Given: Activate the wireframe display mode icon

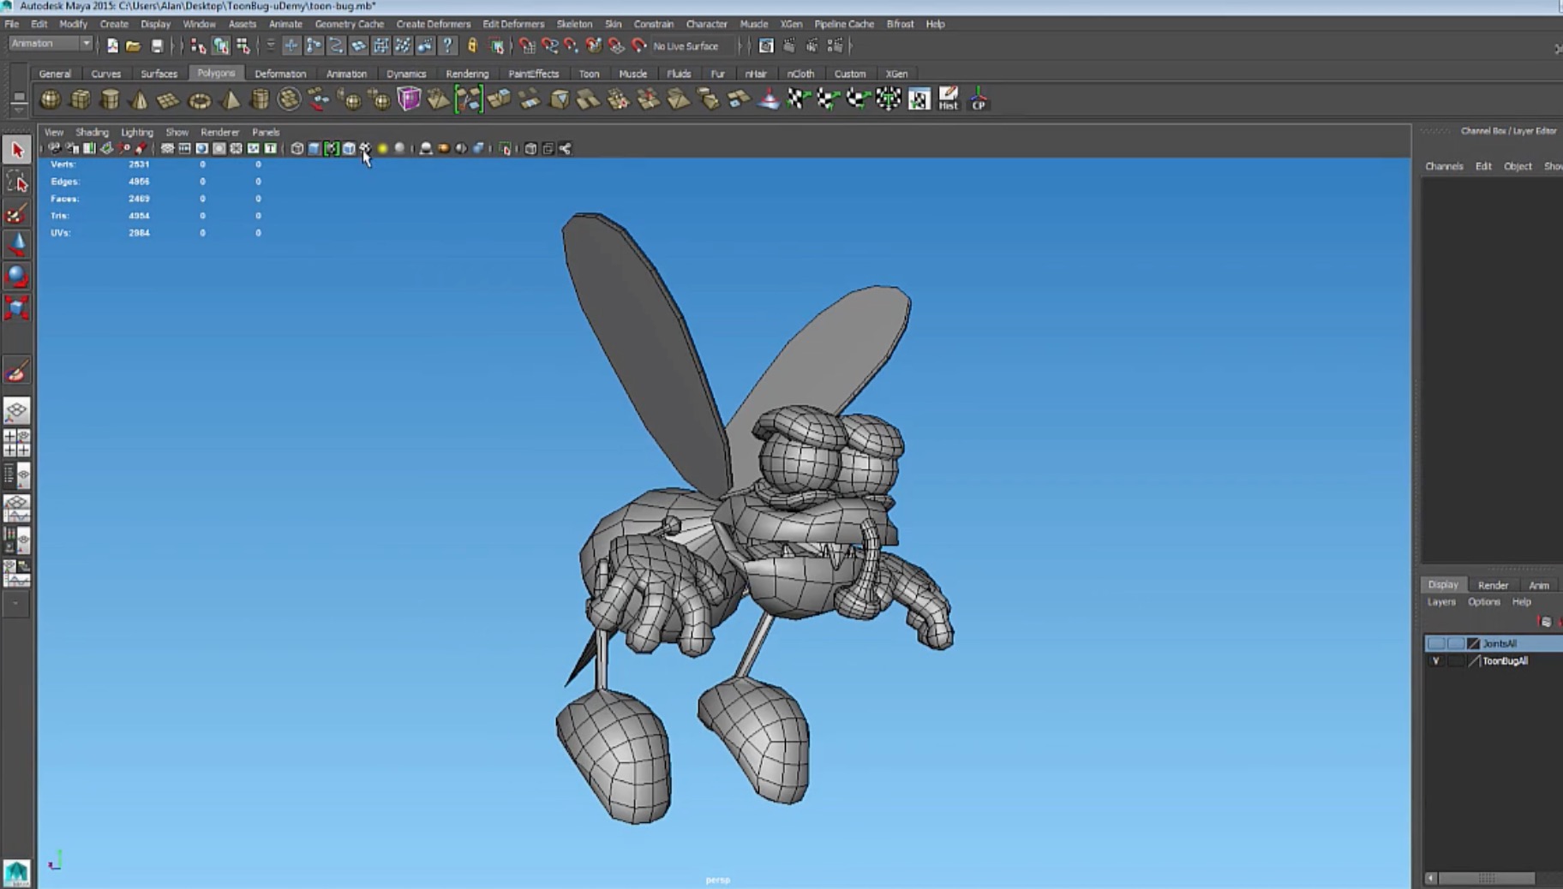Looking at the screenshot, I should pyautogui.click(x=297, y=148).
